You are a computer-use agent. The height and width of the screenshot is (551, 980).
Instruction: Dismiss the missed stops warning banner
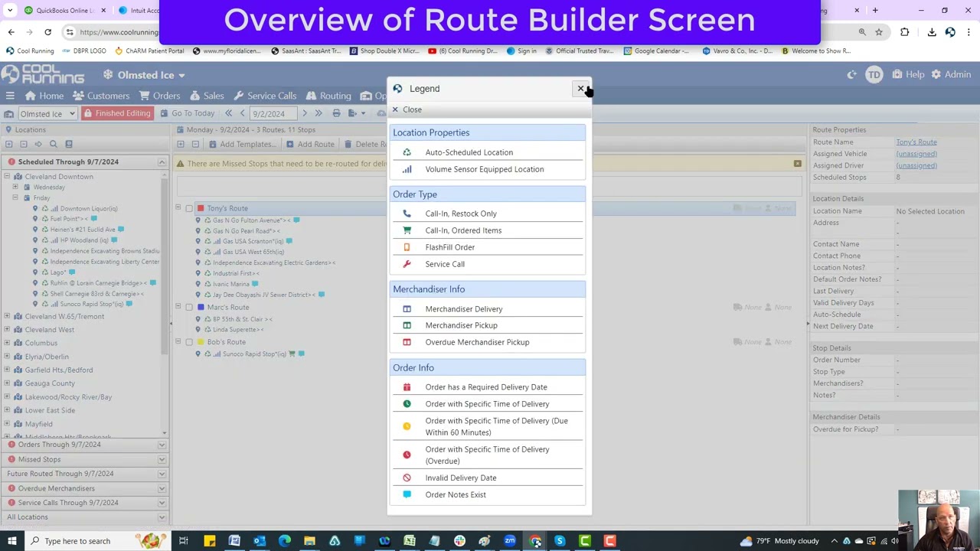point(797,164)
